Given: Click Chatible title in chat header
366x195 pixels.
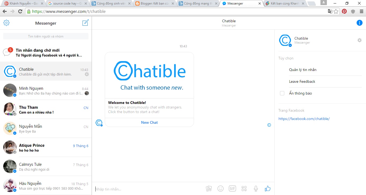Looking at the screenshot, I should click(229, 21).
